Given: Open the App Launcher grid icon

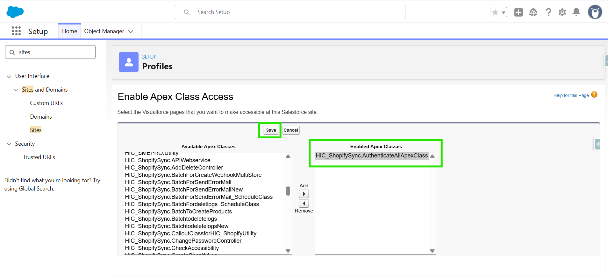Looking at the screenshot, I should point(16,31).
